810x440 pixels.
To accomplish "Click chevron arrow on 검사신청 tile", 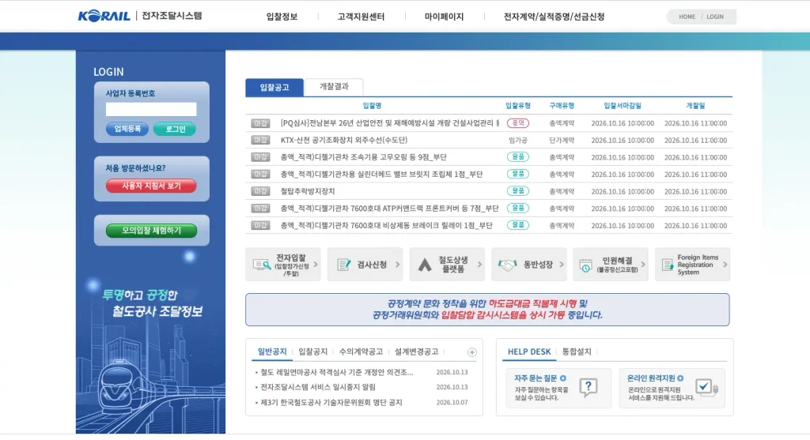I will click(397, 265).
